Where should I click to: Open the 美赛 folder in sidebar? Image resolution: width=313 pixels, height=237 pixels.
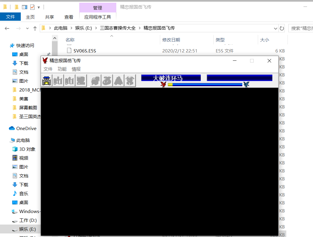click(23, 99)
